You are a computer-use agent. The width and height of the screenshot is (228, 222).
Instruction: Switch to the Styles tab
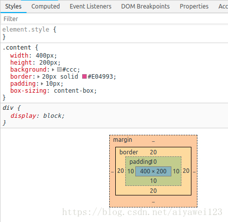click(14, 7)
